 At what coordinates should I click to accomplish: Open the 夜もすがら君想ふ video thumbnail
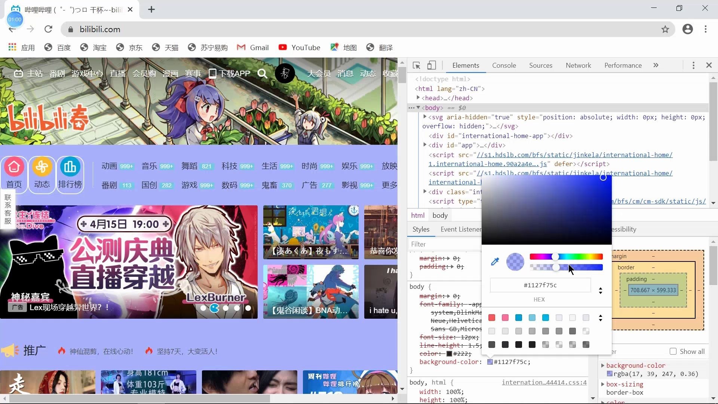(311, 232)
